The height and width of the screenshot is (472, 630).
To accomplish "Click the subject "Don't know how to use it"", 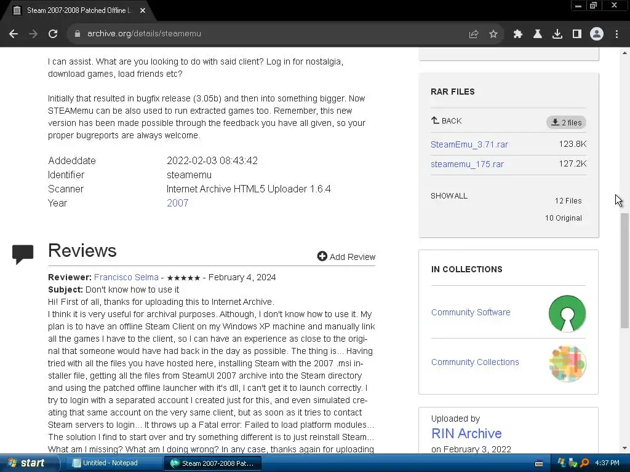I will tap(132, 290).
